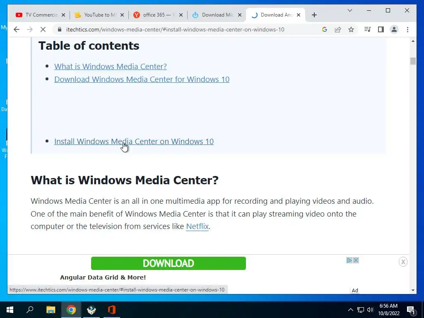Dismiss the bottom banner with the round X
424x318 pixels.
pyautogui.click(x=403, y=262)
